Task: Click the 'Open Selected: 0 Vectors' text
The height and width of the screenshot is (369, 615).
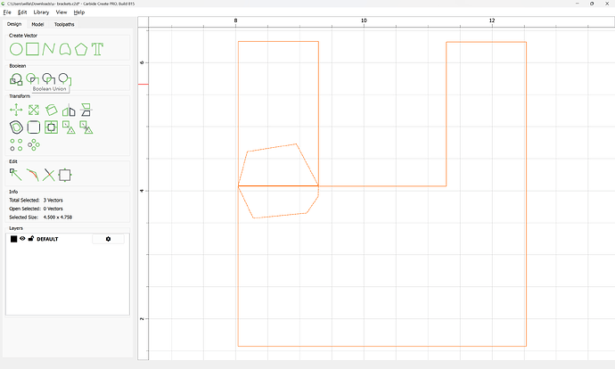Action: pos(36,209)
